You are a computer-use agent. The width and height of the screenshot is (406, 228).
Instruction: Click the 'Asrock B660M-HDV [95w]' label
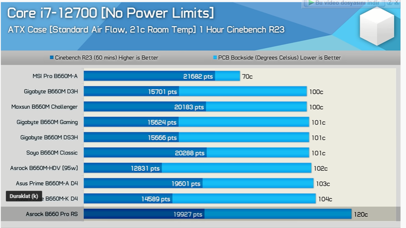44,168
